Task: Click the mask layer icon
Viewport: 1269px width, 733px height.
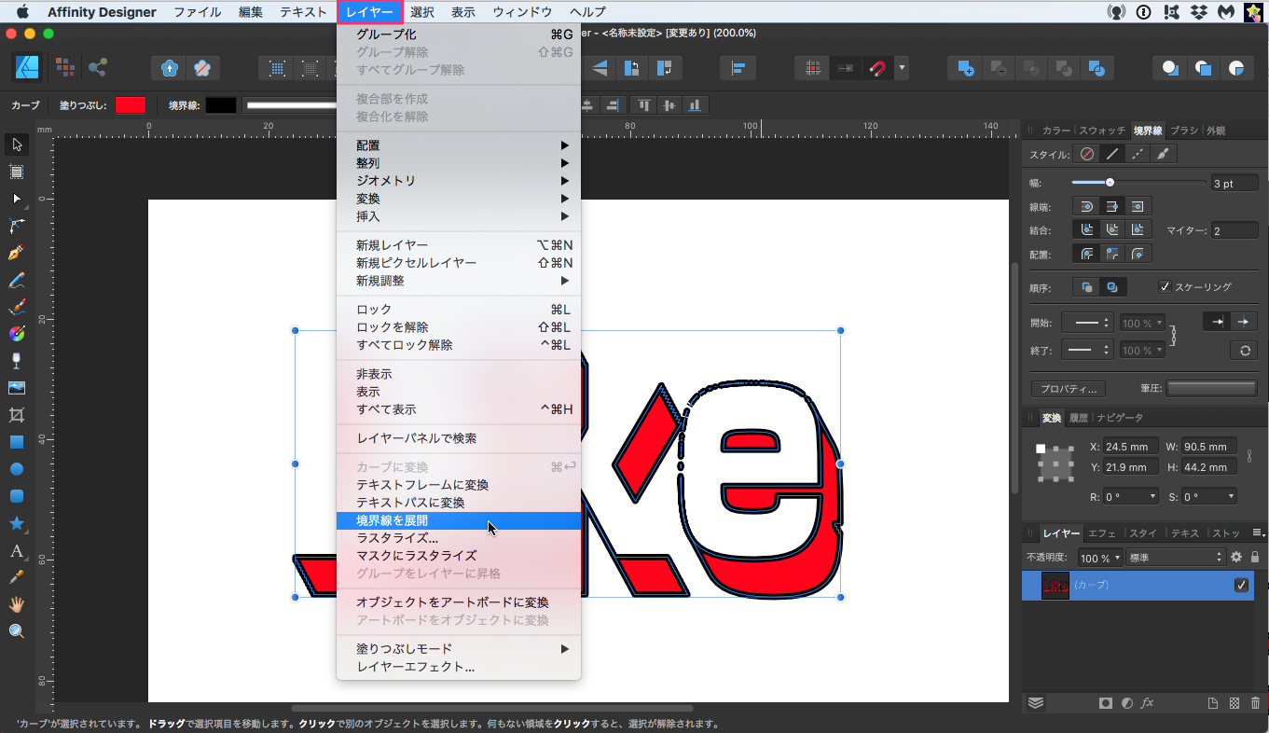Action: 1106,703
